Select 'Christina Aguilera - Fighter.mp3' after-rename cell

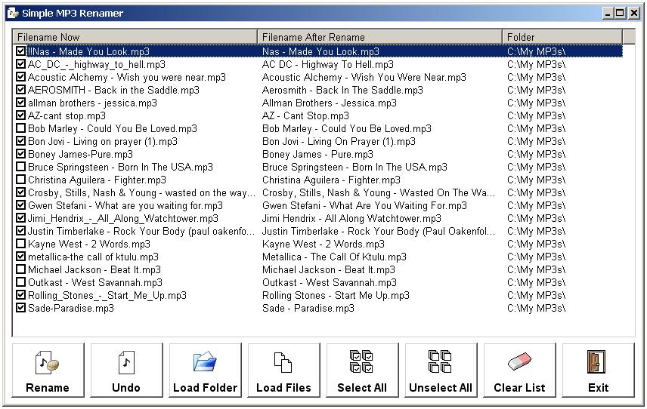point(331,180)
